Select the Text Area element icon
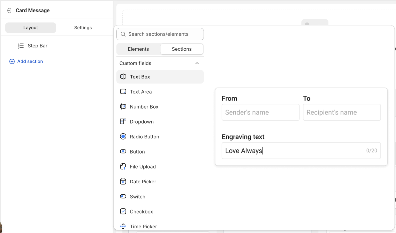The width and height of the screenshot is (396, 233). 123,92
